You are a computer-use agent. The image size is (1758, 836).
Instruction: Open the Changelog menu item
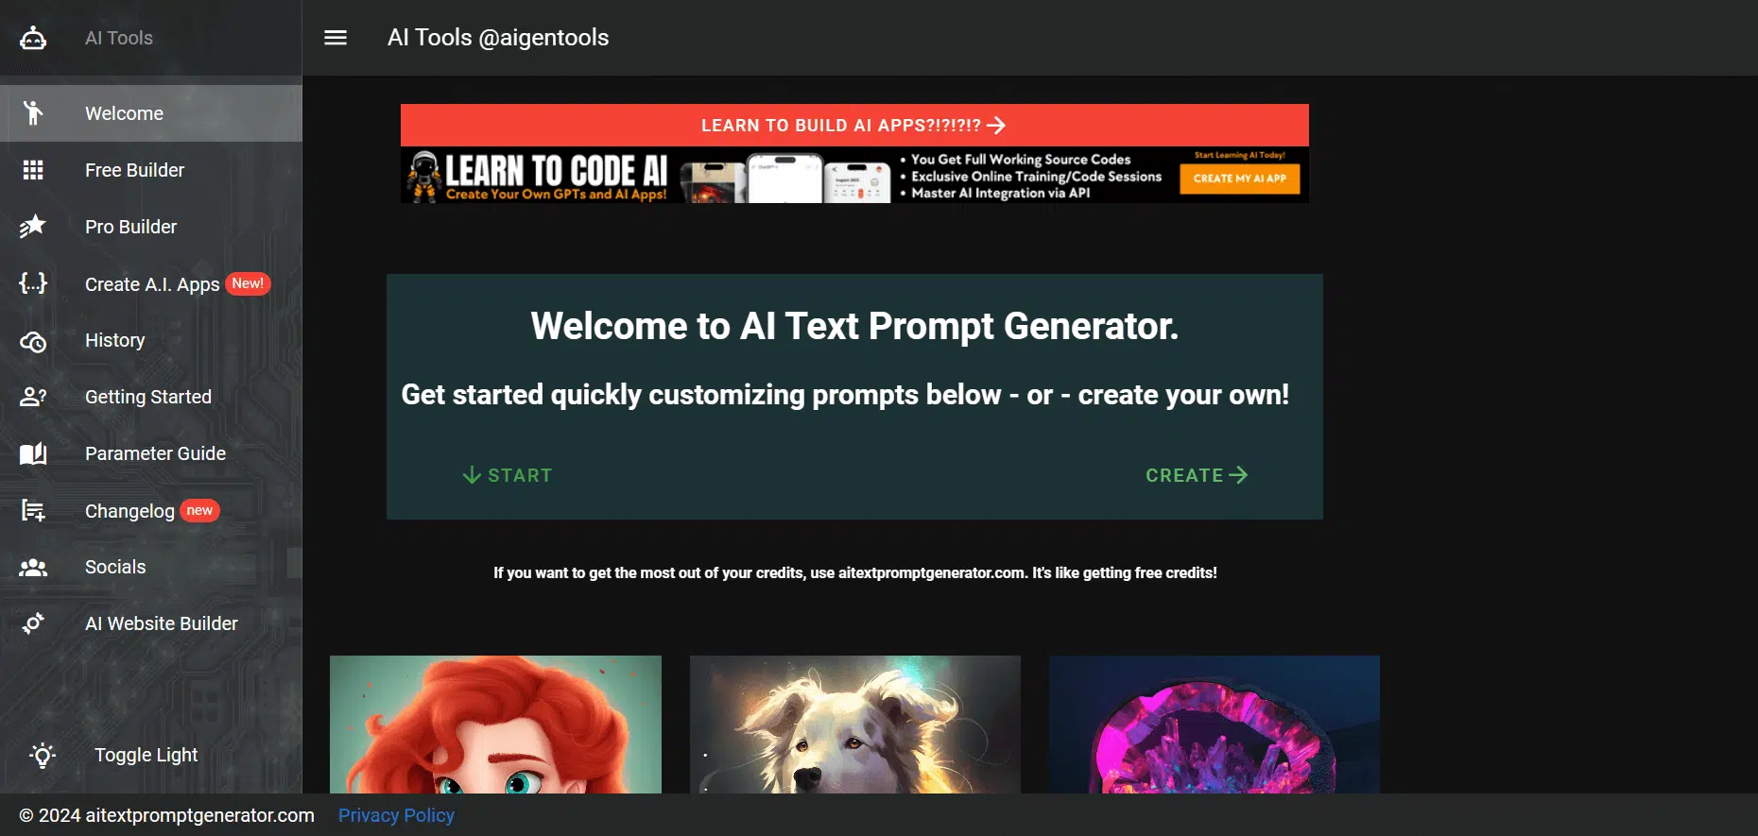[151, 511]
